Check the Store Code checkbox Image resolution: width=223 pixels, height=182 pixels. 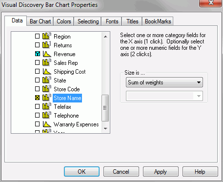(x=38, y=89)
